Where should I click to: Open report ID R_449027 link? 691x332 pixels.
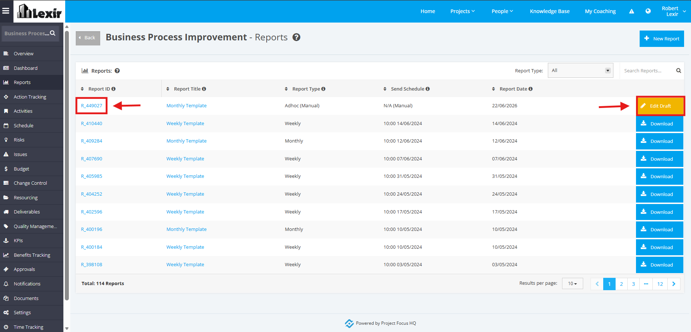coord(91,106)
